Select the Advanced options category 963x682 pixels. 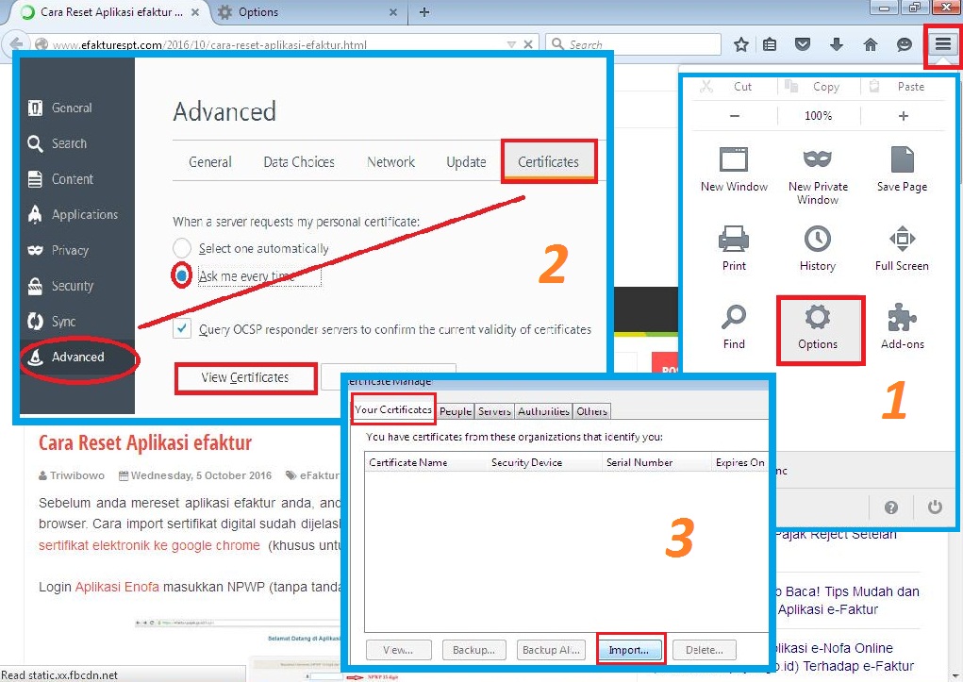point(76,357)
